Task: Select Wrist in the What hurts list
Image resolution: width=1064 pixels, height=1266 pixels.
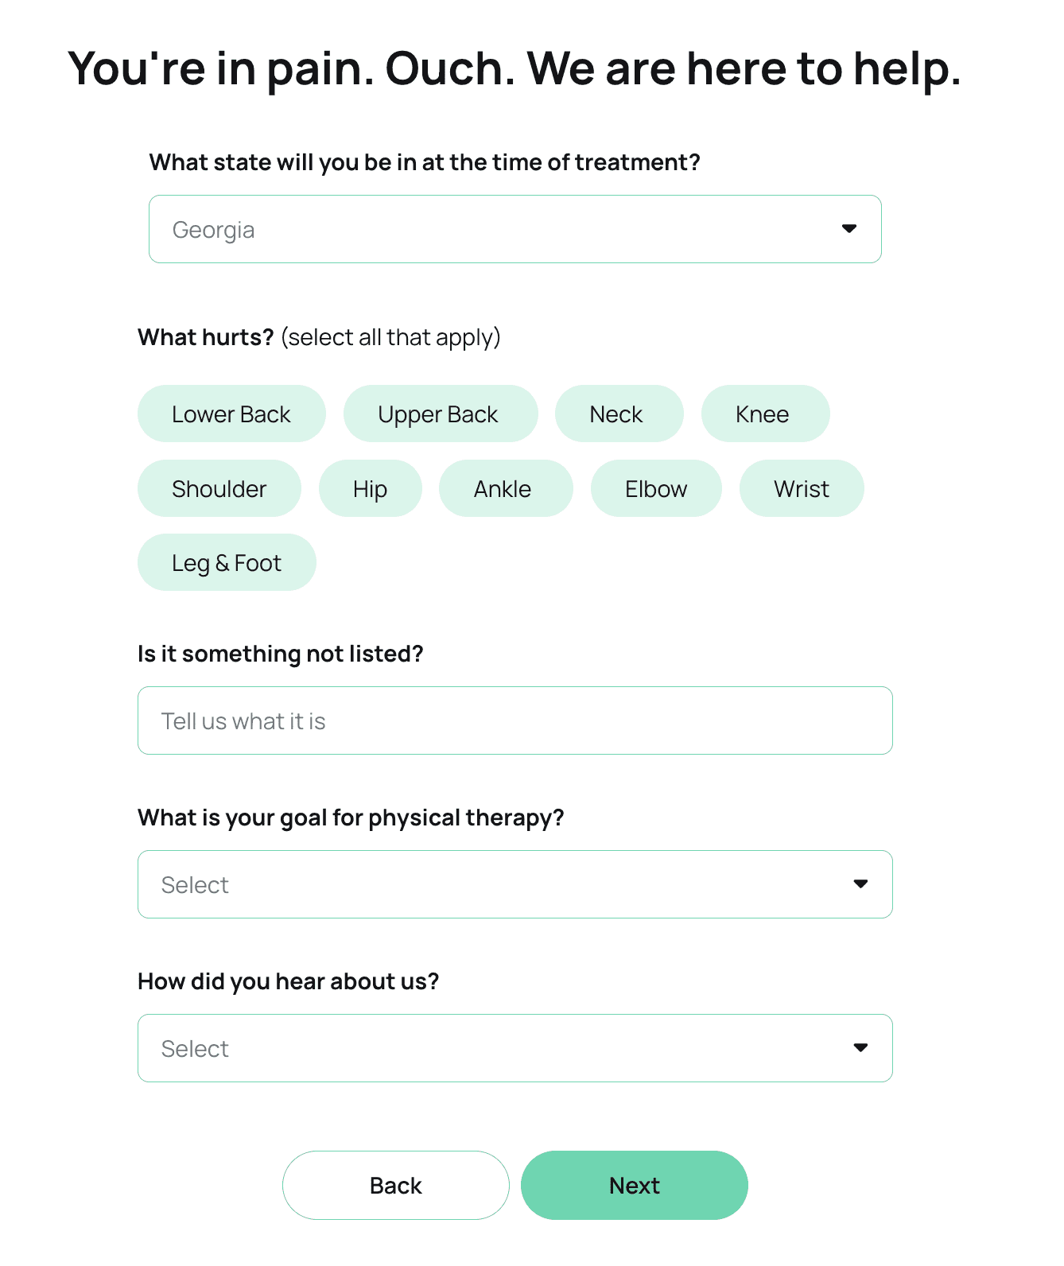Action: click(801, 488)
